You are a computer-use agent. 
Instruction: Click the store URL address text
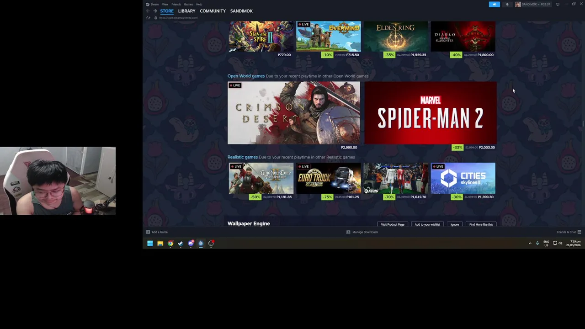pos(178,18)
